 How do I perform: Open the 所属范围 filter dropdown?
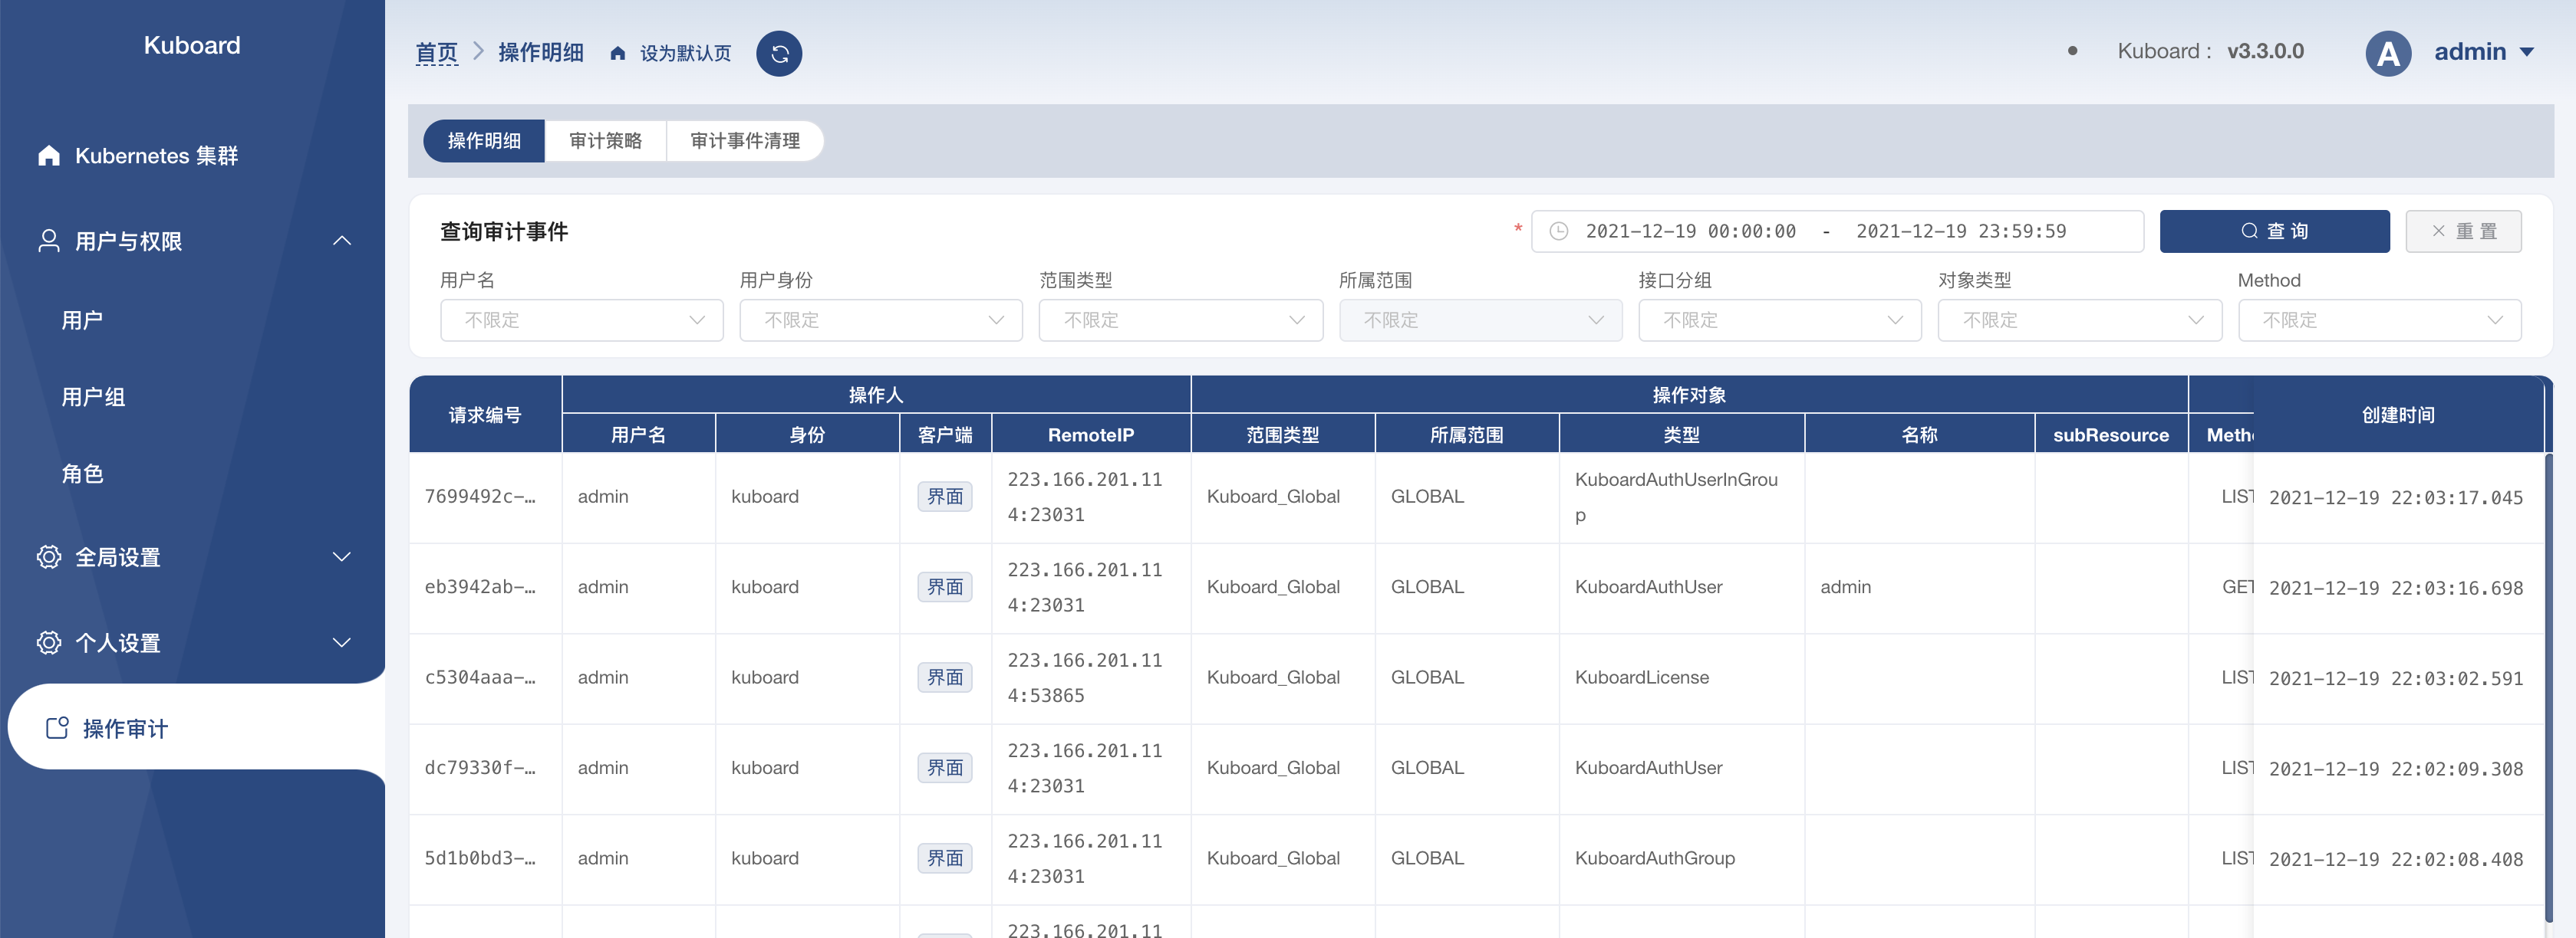[1480, 320]
